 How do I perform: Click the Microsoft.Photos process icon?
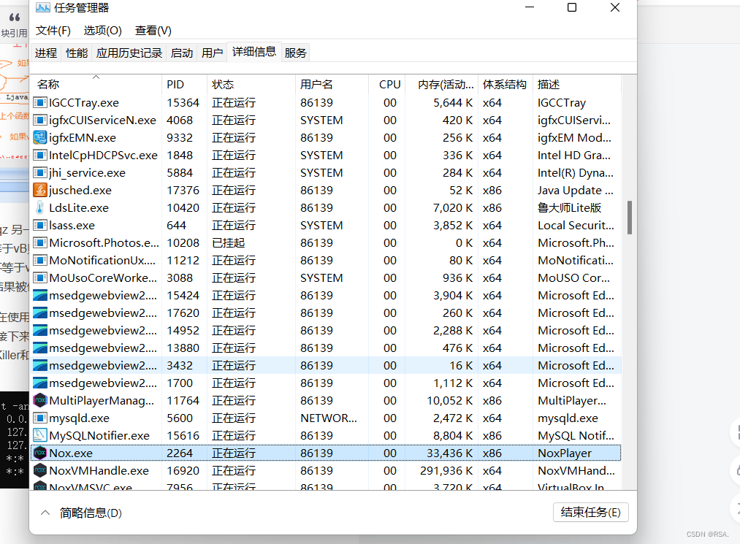[x=40, y=242]
